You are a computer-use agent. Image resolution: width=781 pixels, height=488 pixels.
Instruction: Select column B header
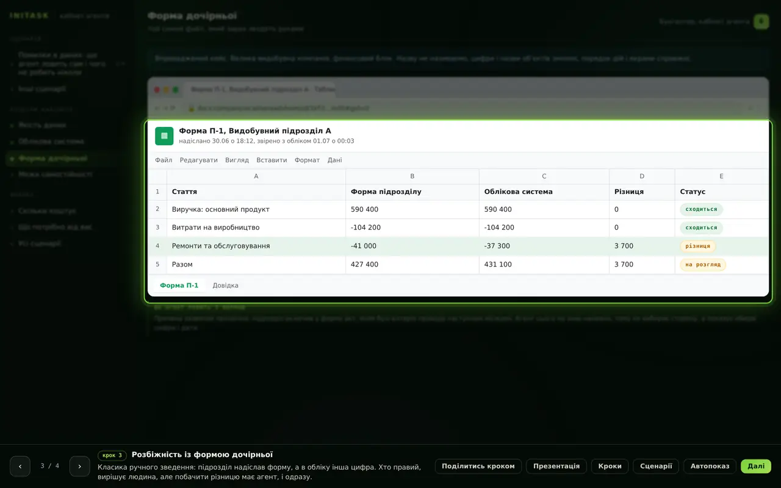point(412,176)
